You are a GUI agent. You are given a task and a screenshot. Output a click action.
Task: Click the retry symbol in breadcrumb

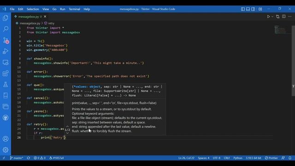click(x=51, y=24)
